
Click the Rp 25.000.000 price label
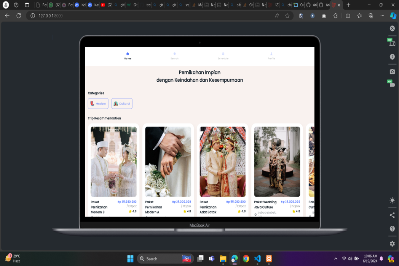182,202
